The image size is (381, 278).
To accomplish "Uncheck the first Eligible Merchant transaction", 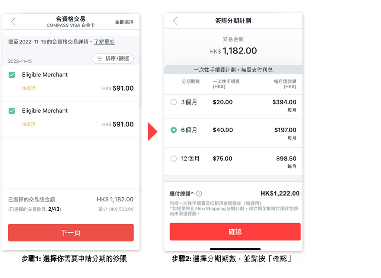I will tap(12, 75).
